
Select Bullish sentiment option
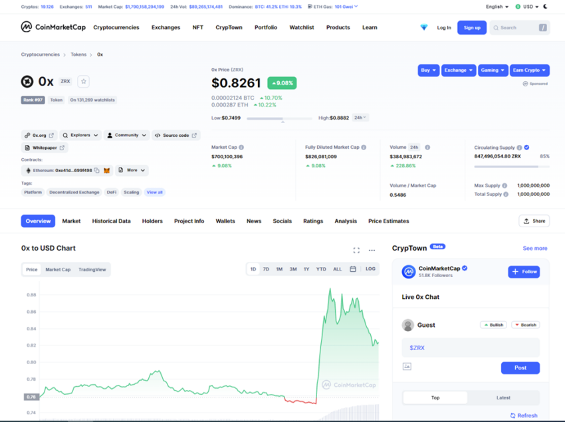pyautogui.click(x=493, y=325)
